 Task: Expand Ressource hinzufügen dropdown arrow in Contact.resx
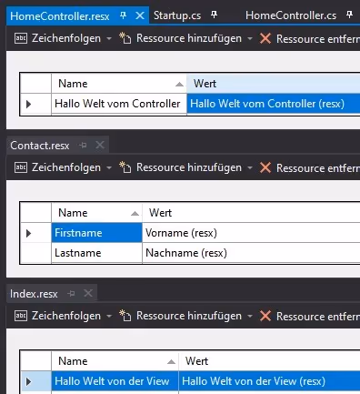pos(250,167)
